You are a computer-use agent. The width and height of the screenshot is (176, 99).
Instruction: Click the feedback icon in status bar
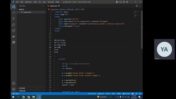click(136, 94)
